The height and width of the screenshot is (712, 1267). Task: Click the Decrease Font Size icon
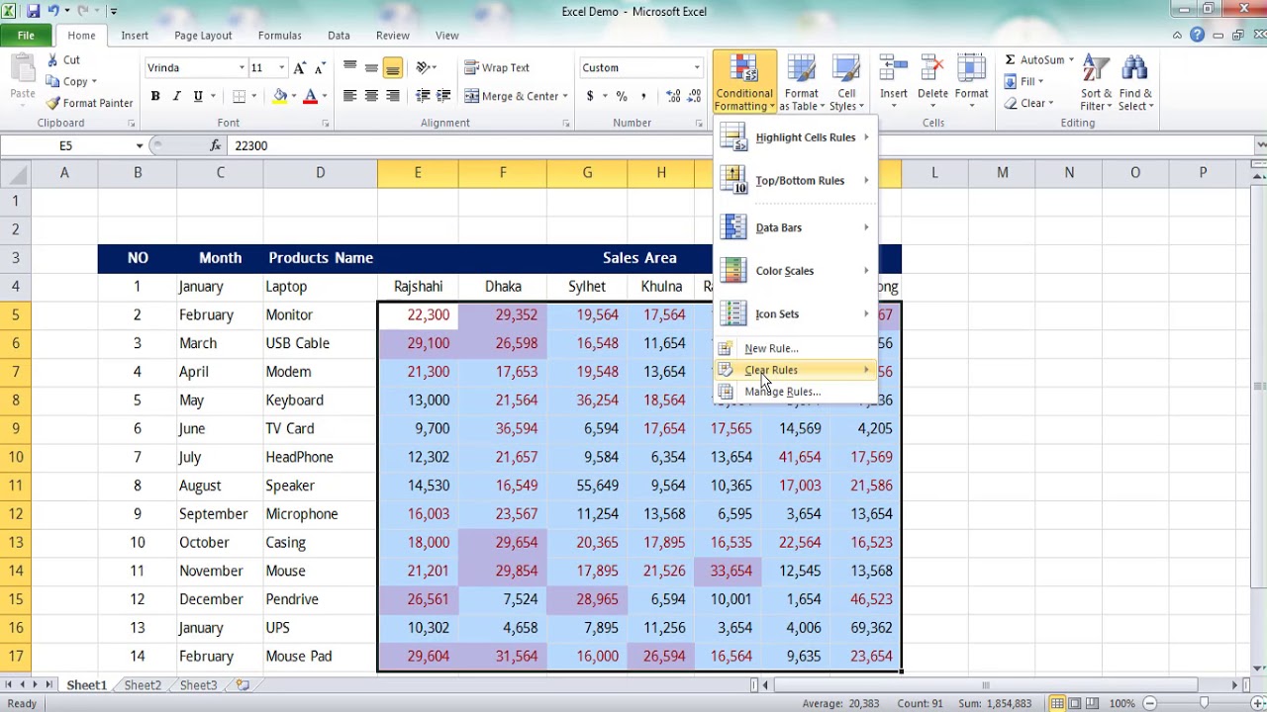coord(319,67)
